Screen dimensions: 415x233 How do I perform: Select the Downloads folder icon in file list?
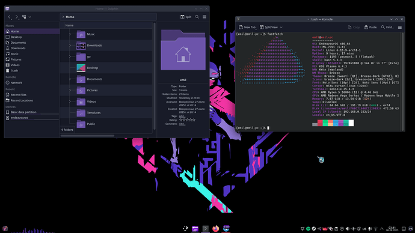click(x=81, y=46)
